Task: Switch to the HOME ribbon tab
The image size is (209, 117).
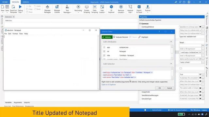Action: pyautogui.click(x=5, y=2)
